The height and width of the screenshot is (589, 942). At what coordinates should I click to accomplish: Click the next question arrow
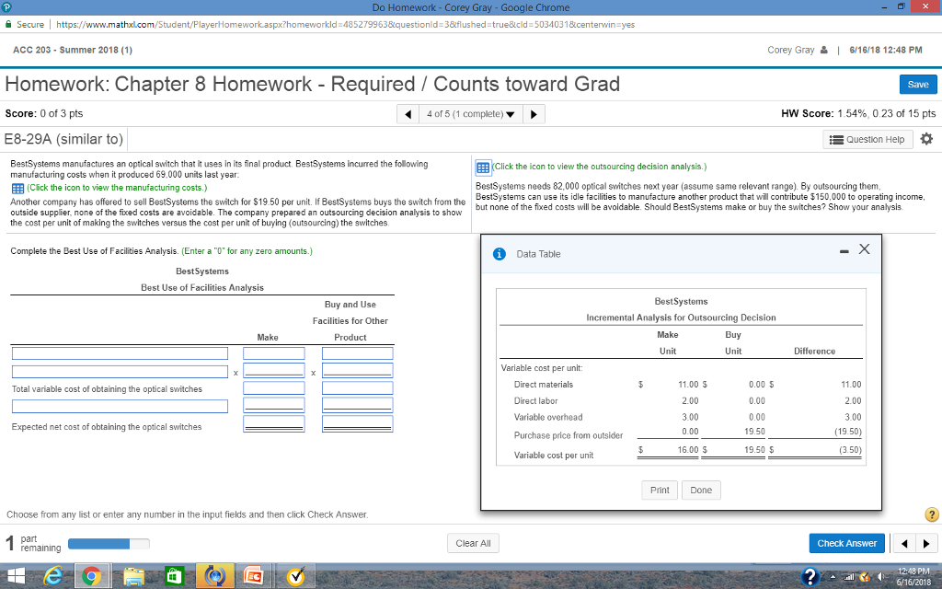(x=532, y=113)
